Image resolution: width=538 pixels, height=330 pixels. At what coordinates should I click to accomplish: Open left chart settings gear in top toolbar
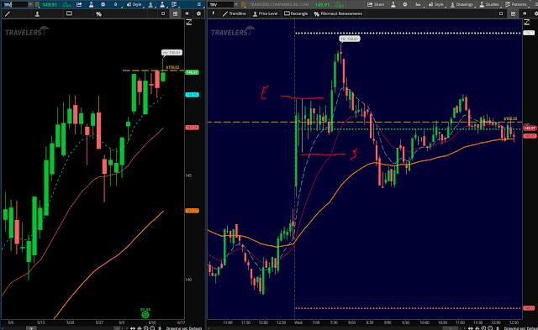103,4
